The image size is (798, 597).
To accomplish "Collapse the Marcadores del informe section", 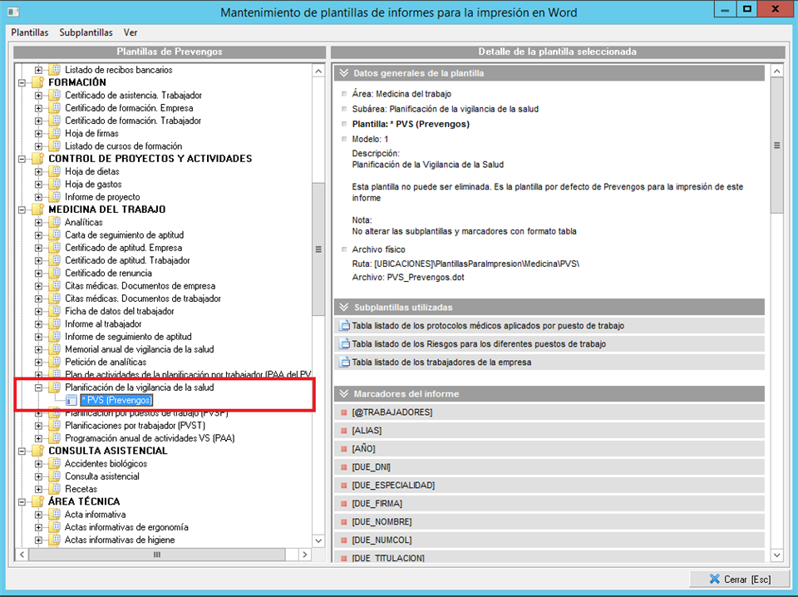I will pyautogui.click(x=343, y=393).
